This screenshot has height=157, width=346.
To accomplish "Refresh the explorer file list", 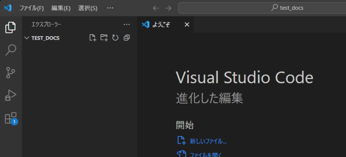I will click(x=115, y=38).
